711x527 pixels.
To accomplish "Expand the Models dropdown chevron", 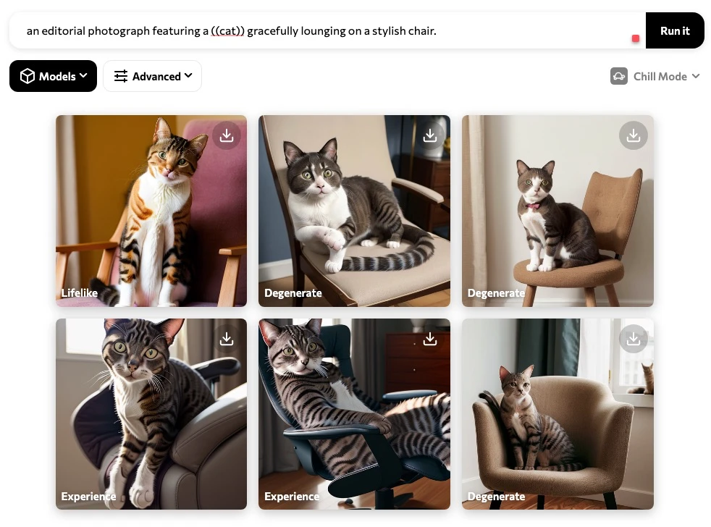I will 83,76.
